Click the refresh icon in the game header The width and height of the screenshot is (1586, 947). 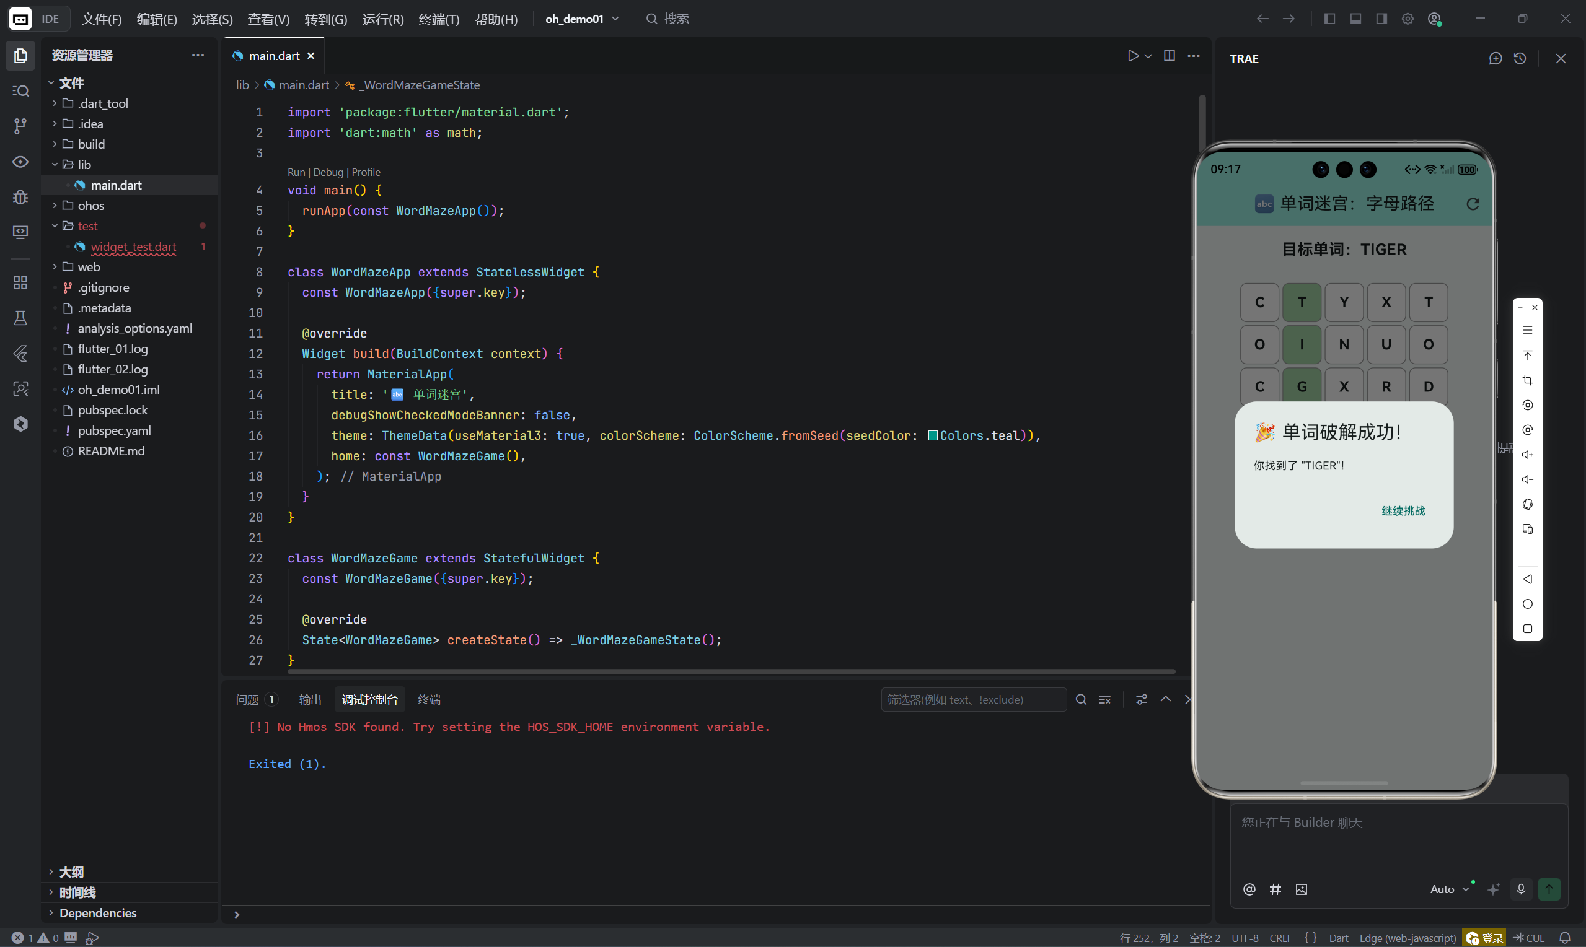(1473, 204)
